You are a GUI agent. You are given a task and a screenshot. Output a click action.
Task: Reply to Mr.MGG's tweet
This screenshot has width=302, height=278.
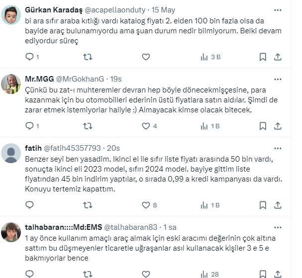click(x=29, y=126)
